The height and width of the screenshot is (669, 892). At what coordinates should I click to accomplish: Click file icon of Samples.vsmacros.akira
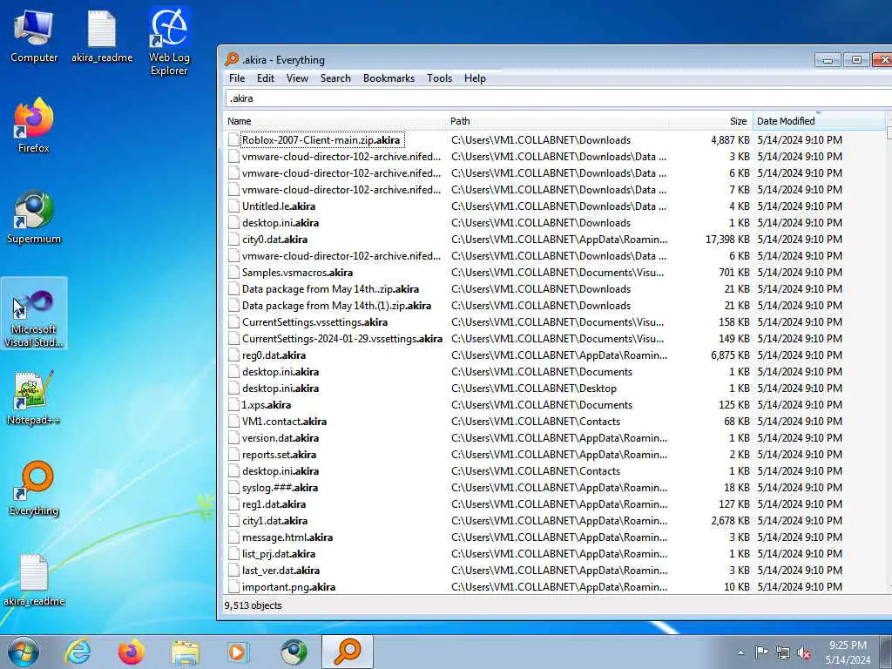click(233, 273)
